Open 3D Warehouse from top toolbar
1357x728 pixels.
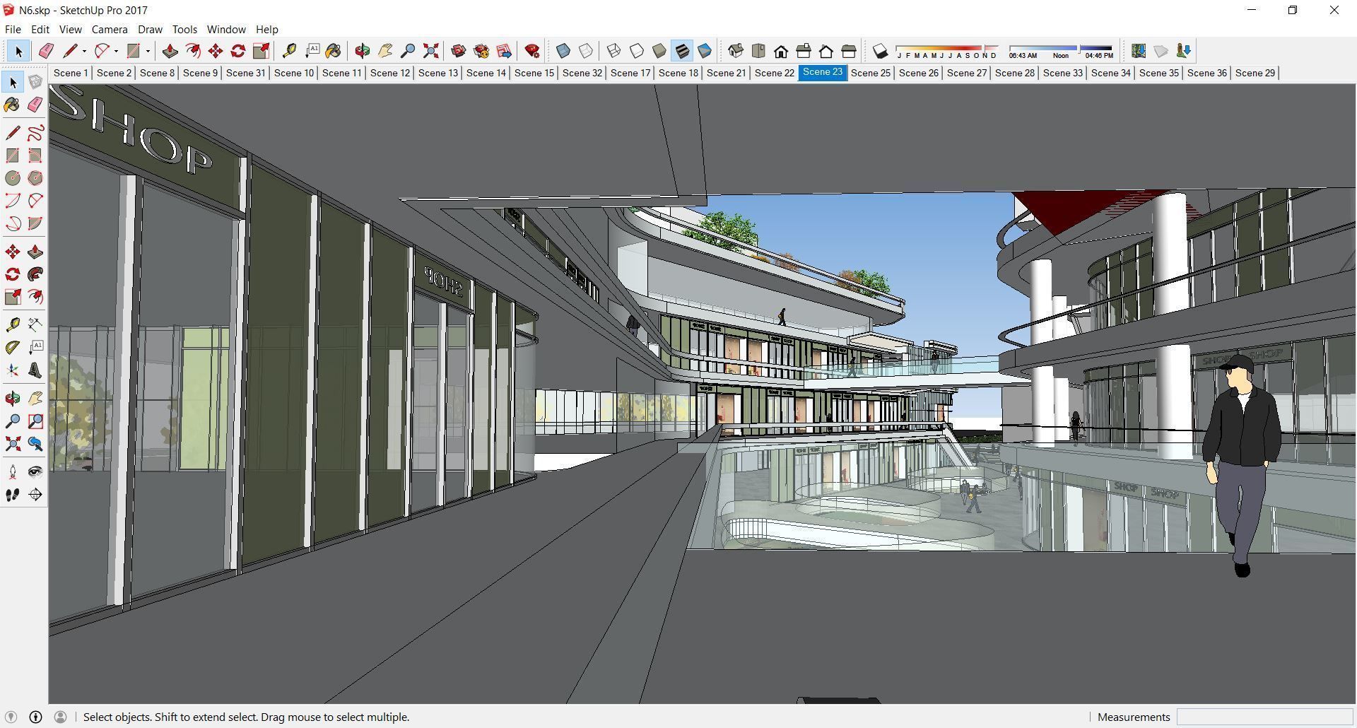tap(459, 51)
